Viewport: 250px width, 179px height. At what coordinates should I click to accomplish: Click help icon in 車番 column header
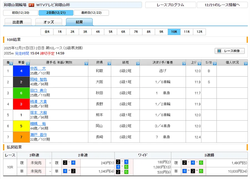click(28, 64)
